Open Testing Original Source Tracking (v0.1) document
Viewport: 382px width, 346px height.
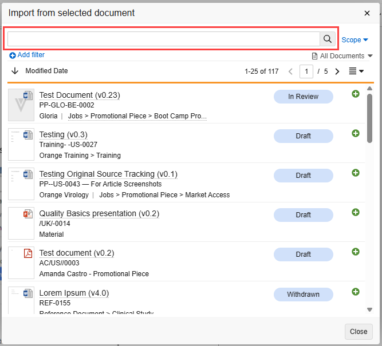click(108, 174)
